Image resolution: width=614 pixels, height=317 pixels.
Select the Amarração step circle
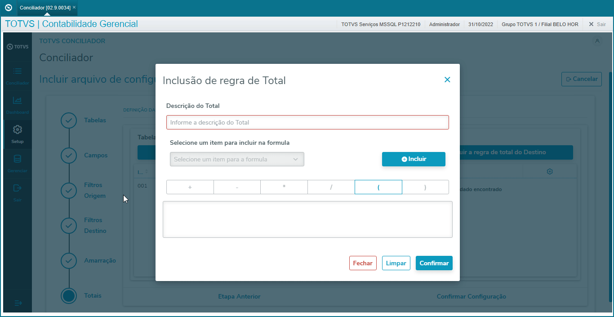(69, 261)
